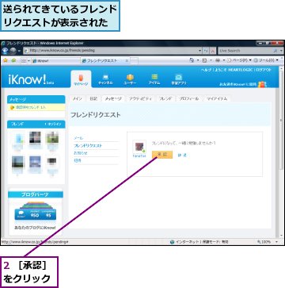Open the アイテム navigation icon
The height and width of the screenshot is (288, 285).
pyautogui.click(x=154, y=79)
